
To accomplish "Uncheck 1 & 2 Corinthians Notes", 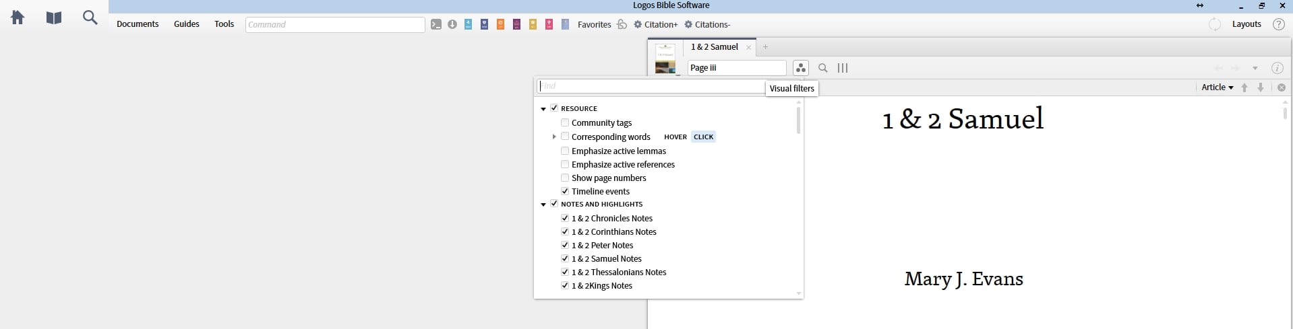I will tap(565, 231).
